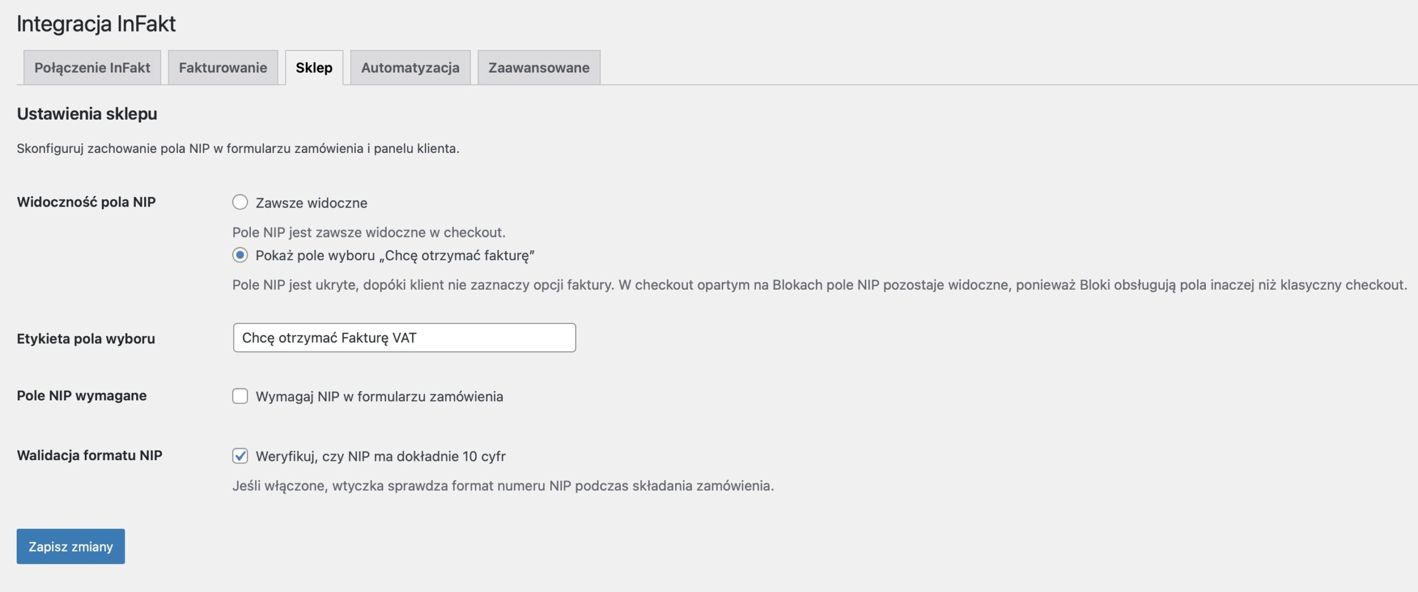Select the 'Zawsze widoczne' radio option
1418x592 pixels.
(x=240, y=202)
